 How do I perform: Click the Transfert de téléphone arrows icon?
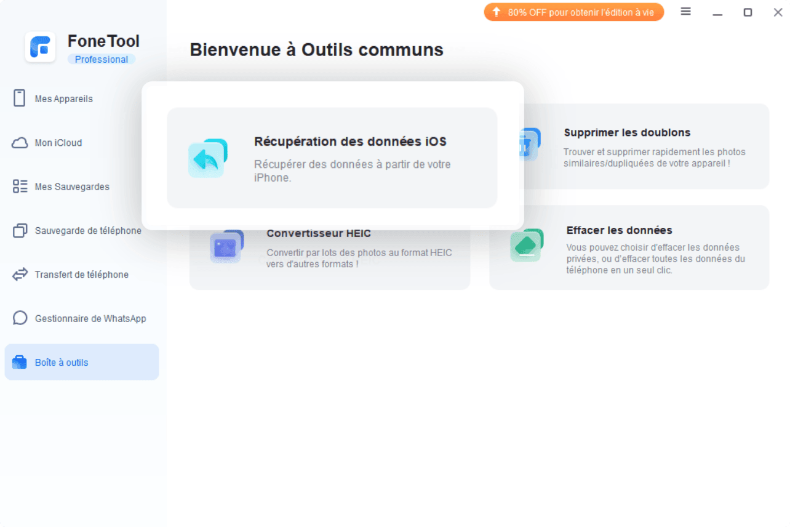pyautogui.click(x=20, y=275)
